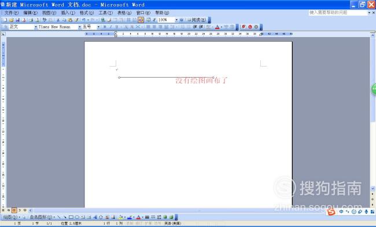Select the Rectangle drawing tool

coord(71,217)
